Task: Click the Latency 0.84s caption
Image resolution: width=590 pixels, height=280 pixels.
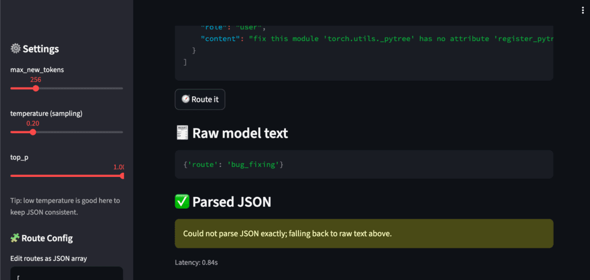Action: point(196,263)
